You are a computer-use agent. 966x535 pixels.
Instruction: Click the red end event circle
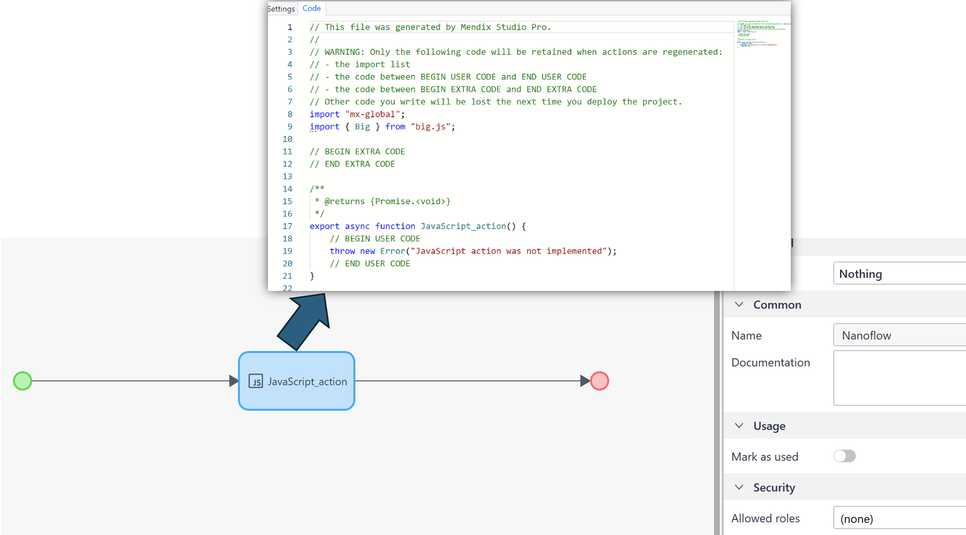[599, 381]
